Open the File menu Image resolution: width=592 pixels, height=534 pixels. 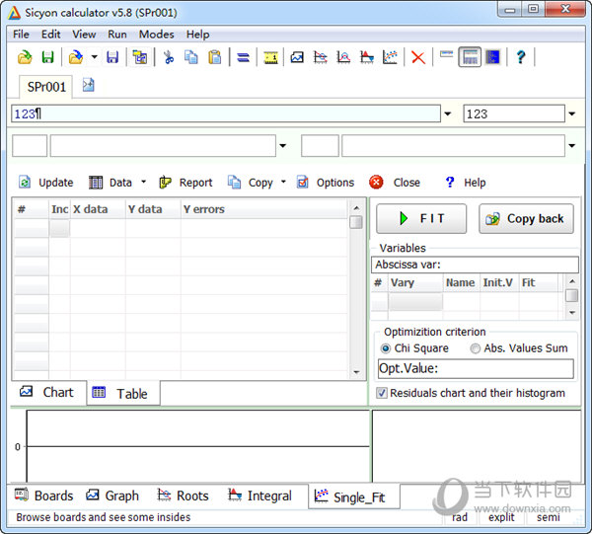pyautogui.click(x=21, y=35)
